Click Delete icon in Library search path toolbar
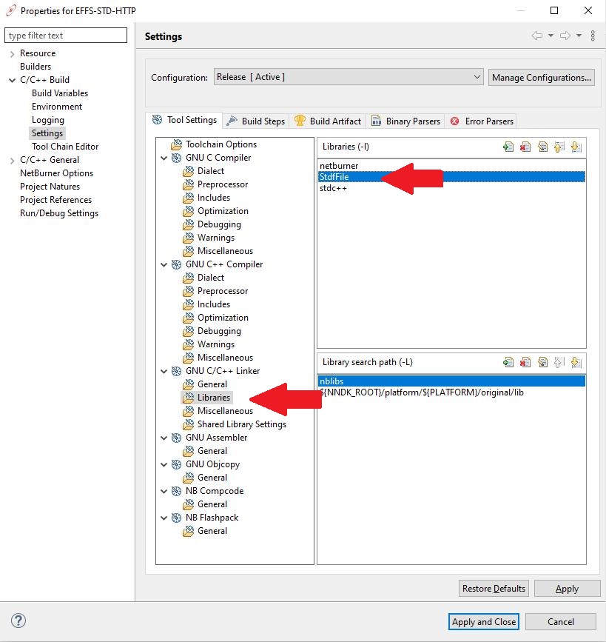This screenshot has width=606, height=642. 525,362
